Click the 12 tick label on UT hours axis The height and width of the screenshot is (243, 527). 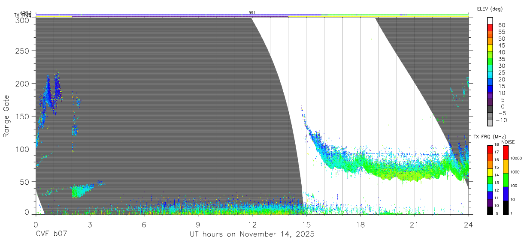pos(252,224)
